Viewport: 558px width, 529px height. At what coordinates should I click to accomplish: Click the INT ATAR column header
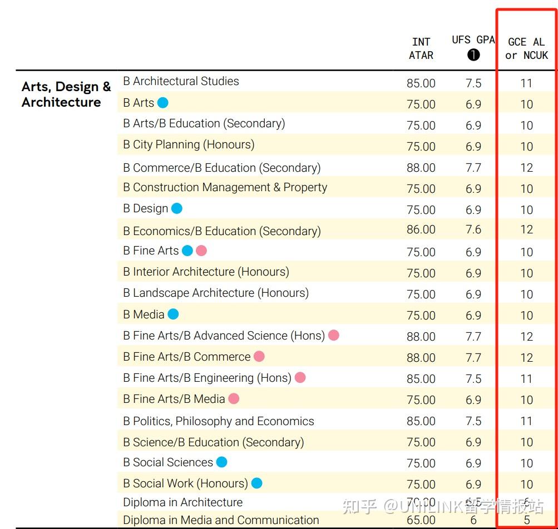pos(421,48)
